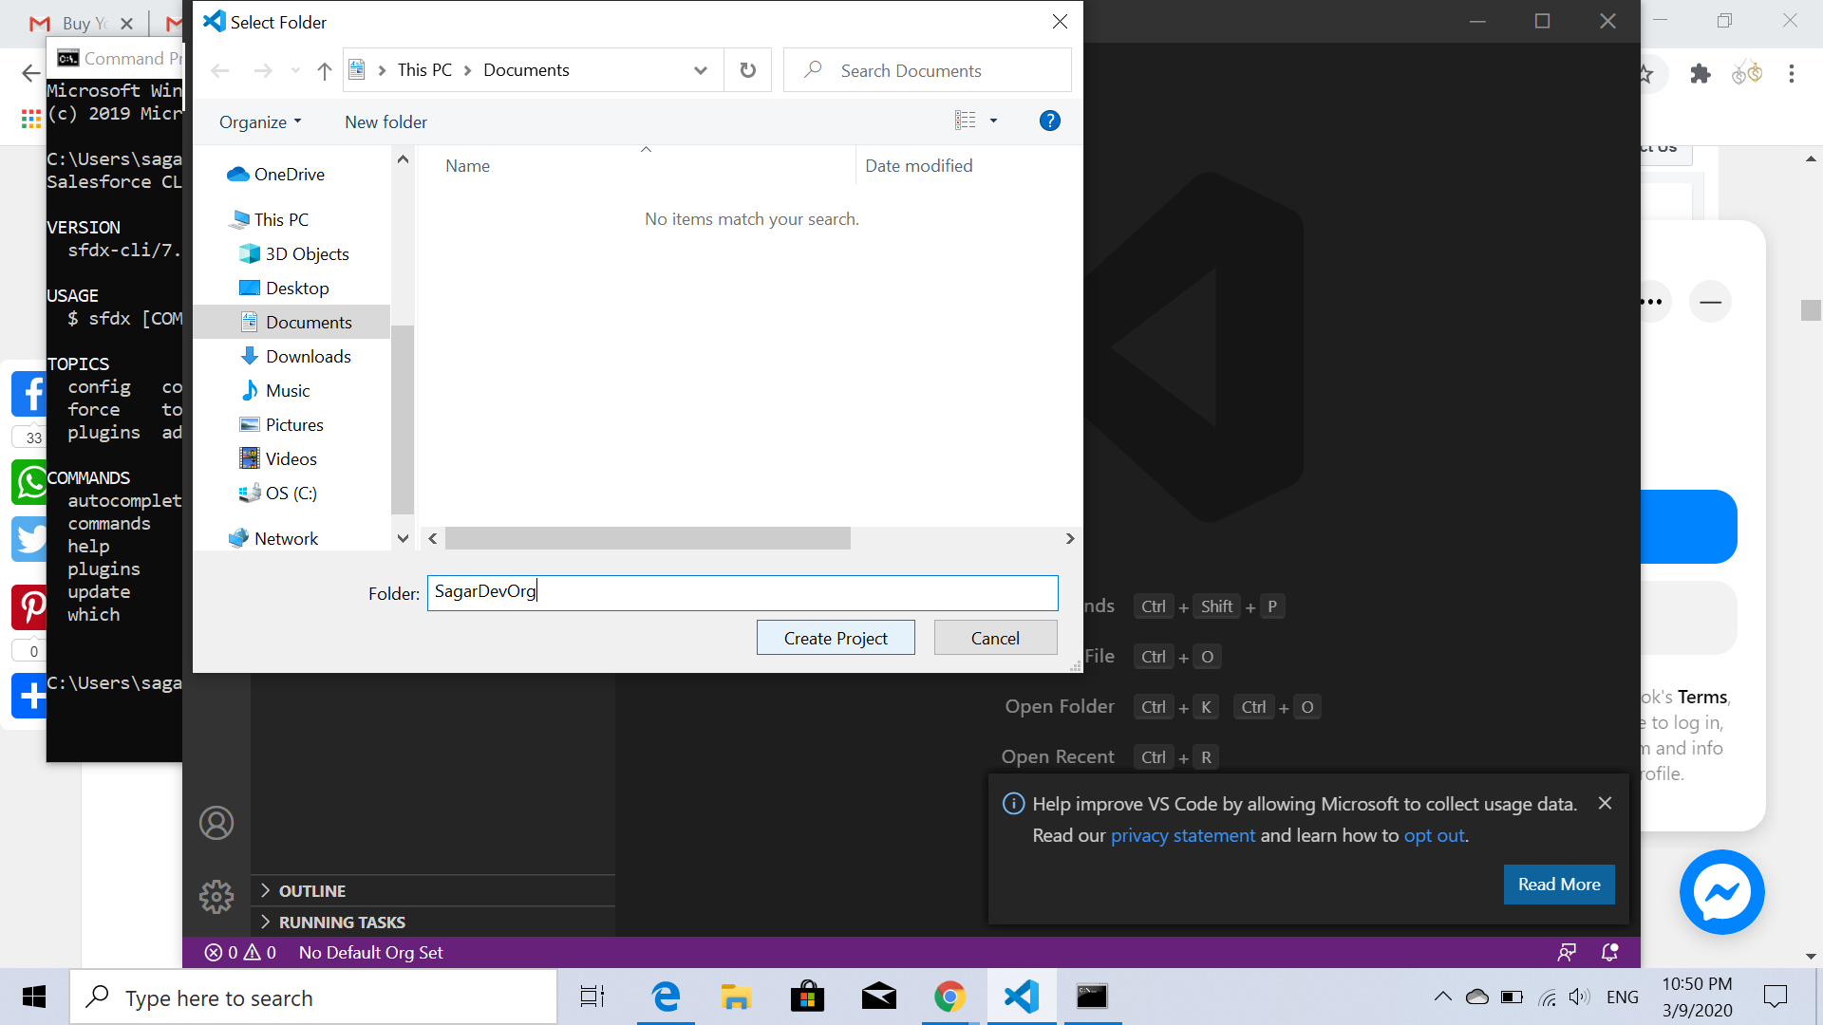Screen dimensions: 1823x1025
Task: Click in the Search Documents field
Action: pyautogui.click(x=928, y=70)
